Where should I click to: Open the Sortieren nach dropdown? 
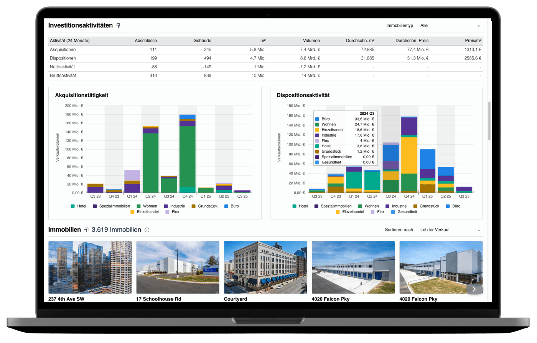(x=450, y=230)
